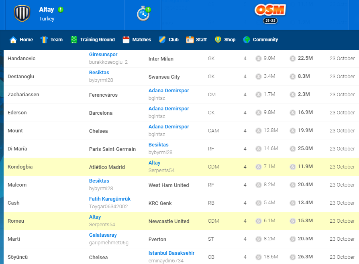
Task: Select player name Söyüncü
Action: pos(18,257)
